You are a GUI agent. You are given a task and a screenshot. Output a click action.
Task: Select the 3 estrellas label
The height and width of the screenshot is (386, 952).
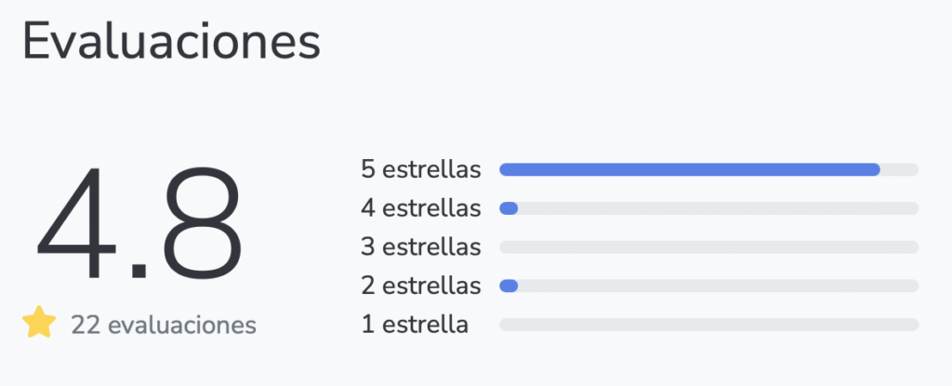[421, 247]
